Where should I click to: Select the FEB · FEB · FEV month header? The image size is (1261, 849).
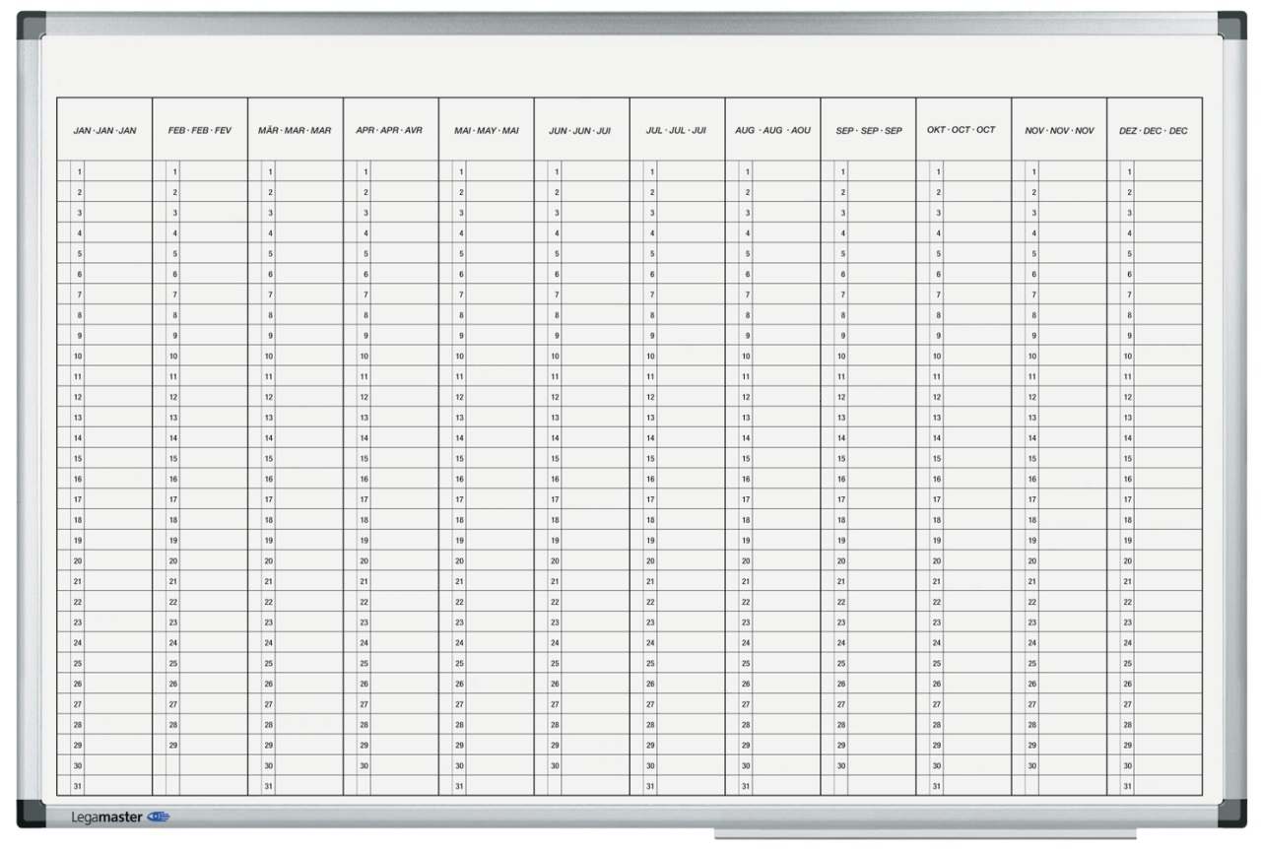coord(200,130)
